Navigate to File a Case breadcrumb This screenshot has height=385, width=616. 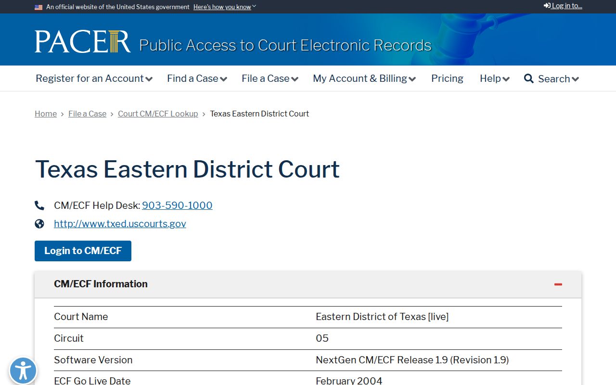[87, 114]
